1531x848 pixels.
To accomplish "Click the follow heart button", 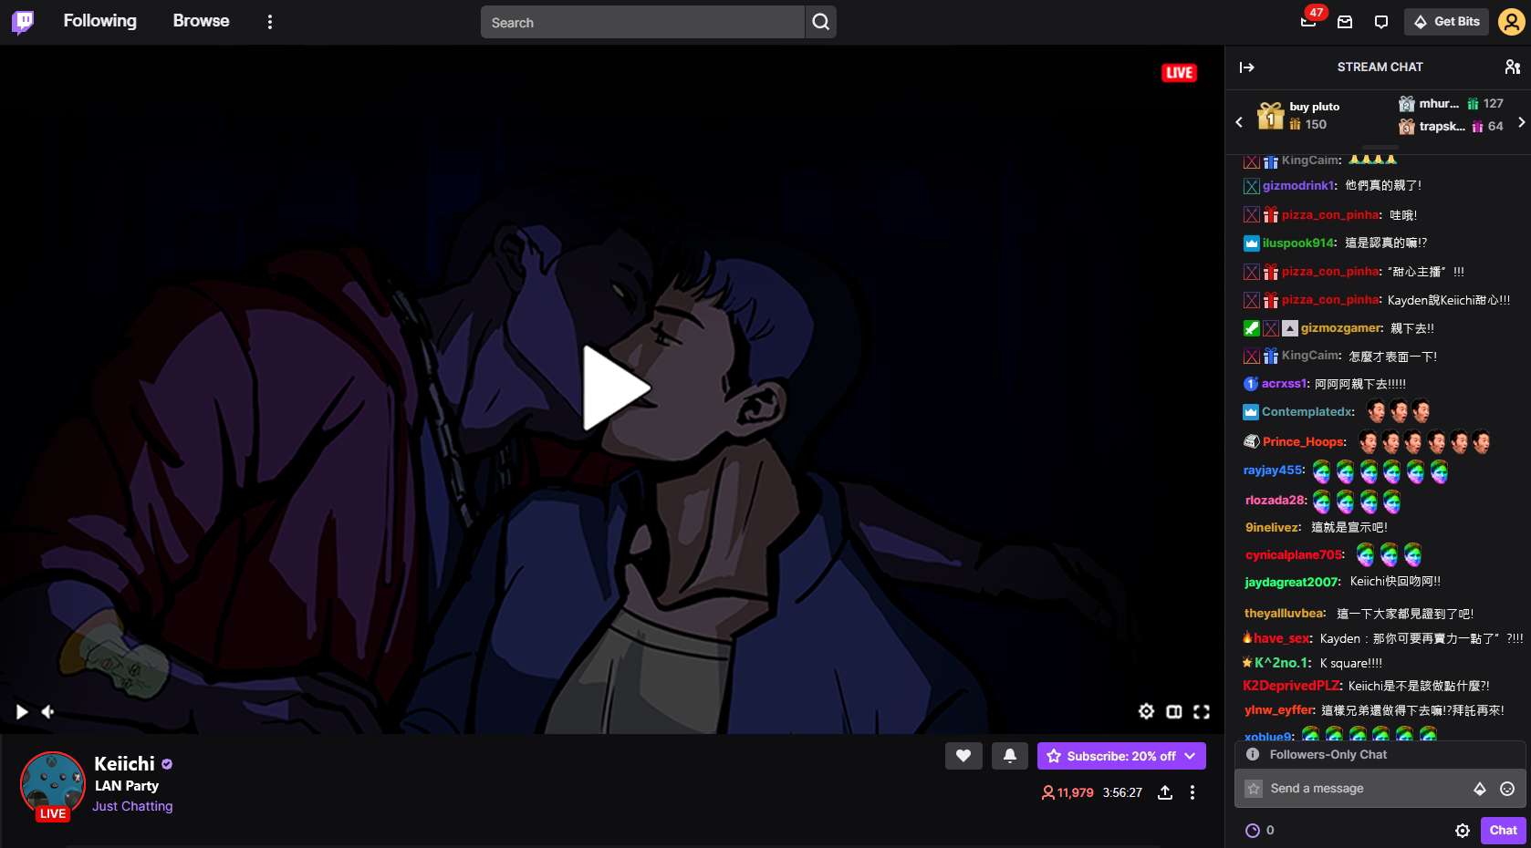I will 963,756.
